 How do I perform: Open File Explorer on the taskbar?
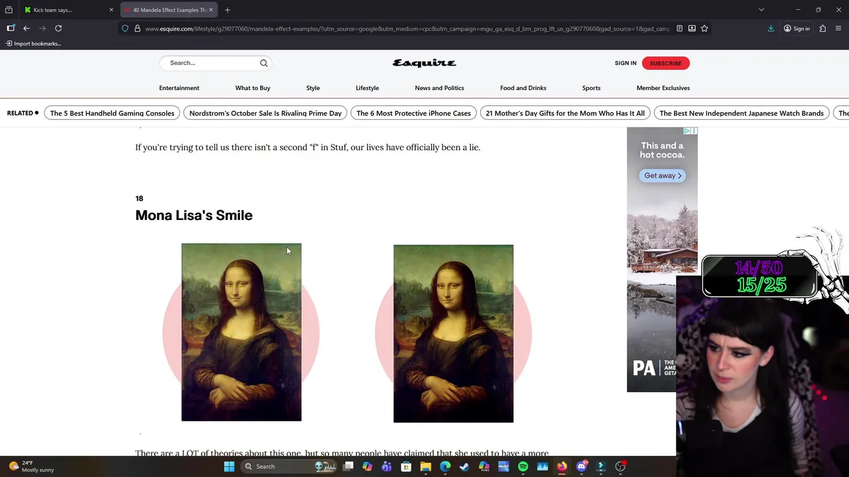click(426, 466)
